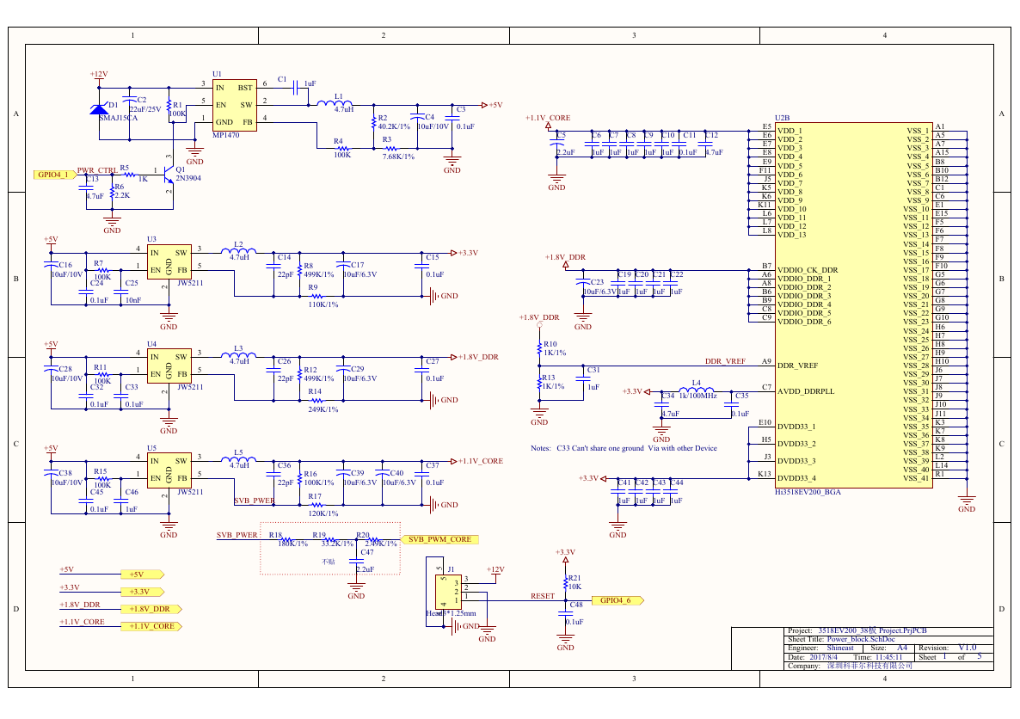This screenshot has height=719, width=1020.
Task: Click the C31 capacitor designator
Action: click(593, 370)
